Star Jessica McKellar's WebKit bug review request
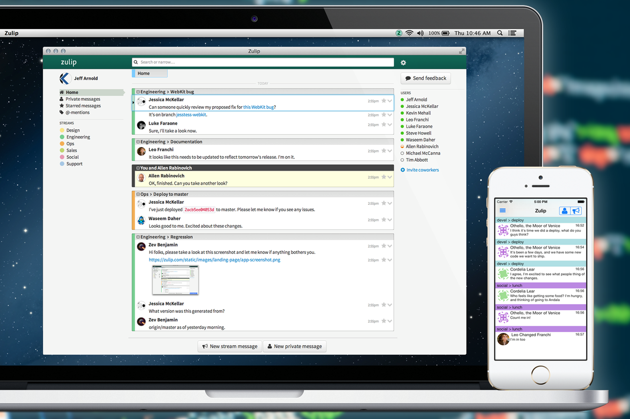 click(383, 101)
